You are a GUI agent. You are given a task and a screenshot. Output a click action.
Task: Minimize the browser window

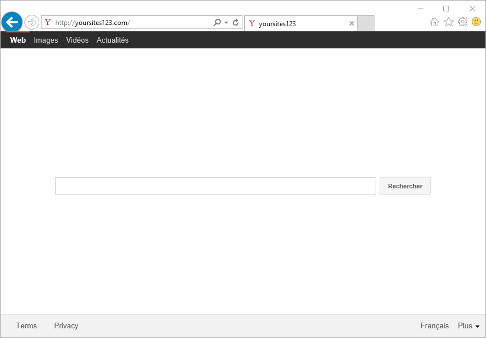(421, 9)
